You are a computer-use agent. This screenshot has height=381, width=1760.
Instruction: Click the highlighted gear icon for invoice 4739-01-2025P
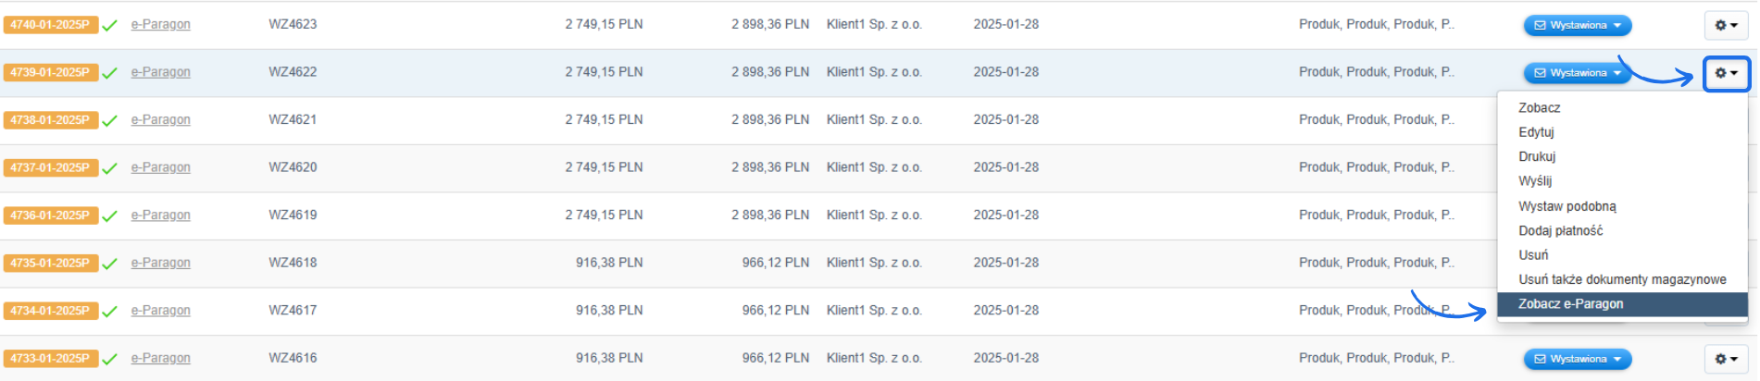tap(1726, 73)
